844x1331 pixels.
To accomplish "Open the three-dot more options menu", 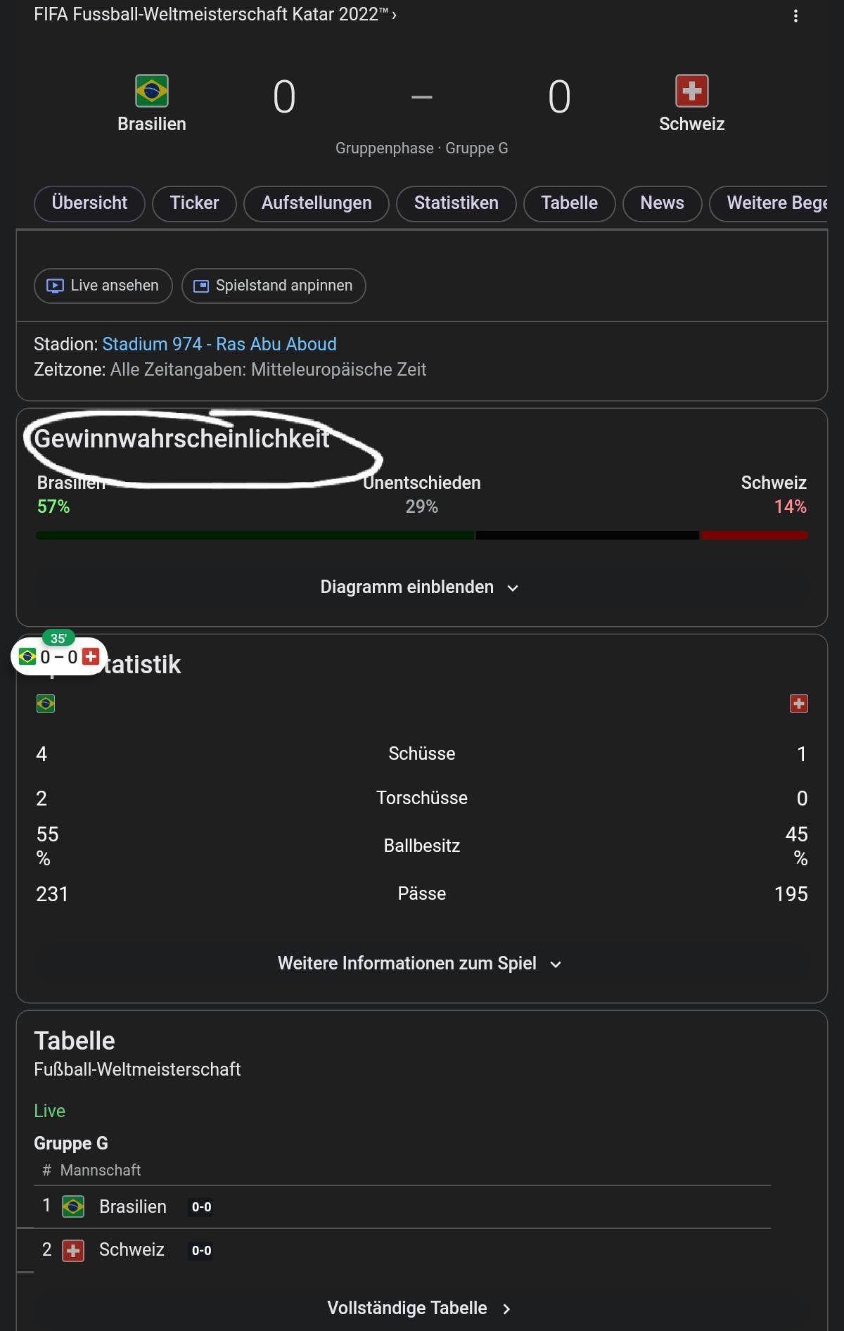I will [795, 16].
